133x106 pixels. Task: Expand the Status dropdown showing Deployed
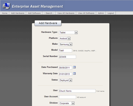65,80
